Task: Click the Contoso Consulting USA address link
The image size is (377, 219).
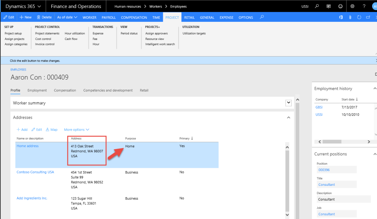Action: tap(35, 172)
